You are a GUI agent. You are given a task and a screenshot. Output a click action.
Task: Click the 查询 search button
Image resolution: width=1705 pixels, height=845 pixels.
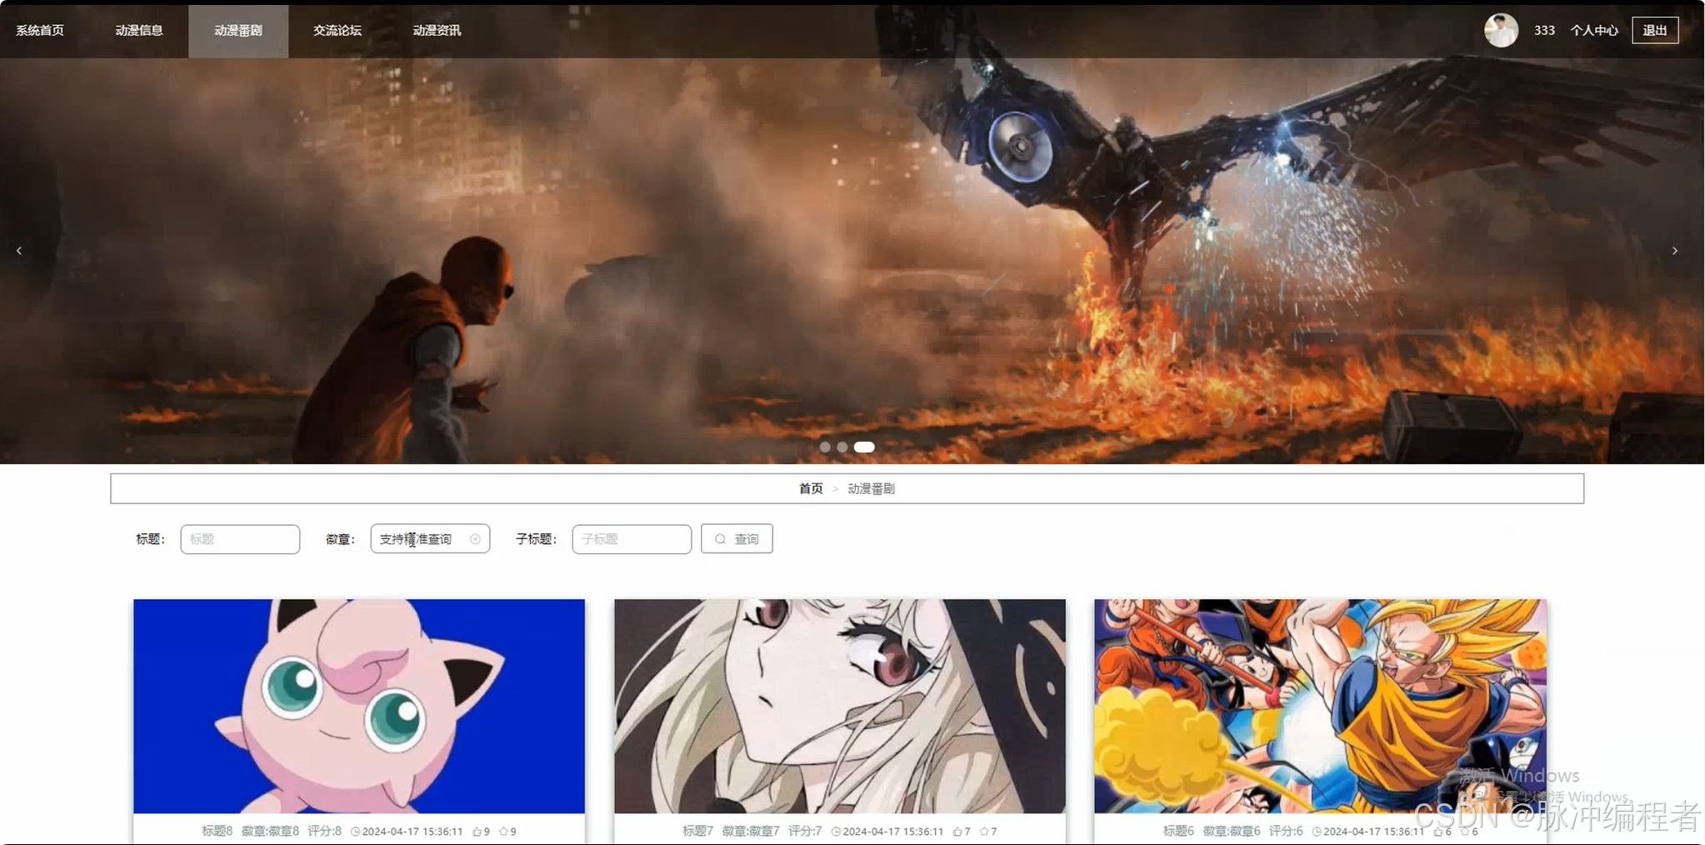737,539
